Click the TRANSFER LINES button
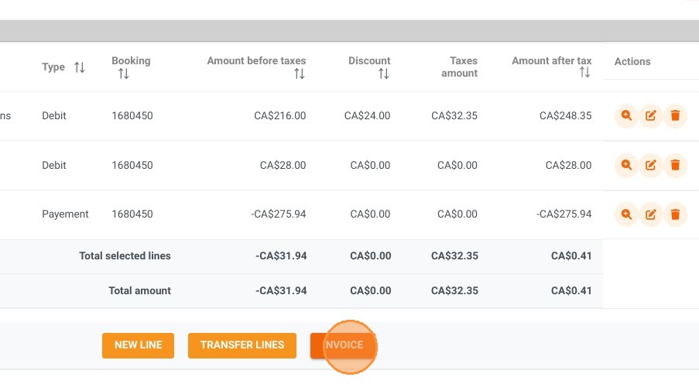The width and height of the screenshot is (699, 391). pos(242,345)
